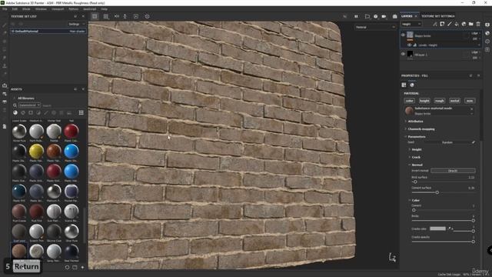Open the resource updater icon in left toolbar

(5, 94)
